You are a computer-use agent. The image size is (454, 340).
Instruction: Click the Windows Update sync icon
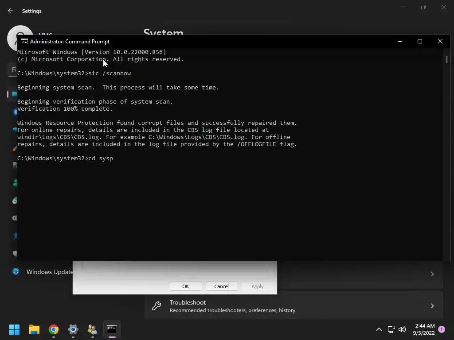click(x=16, y=271)
